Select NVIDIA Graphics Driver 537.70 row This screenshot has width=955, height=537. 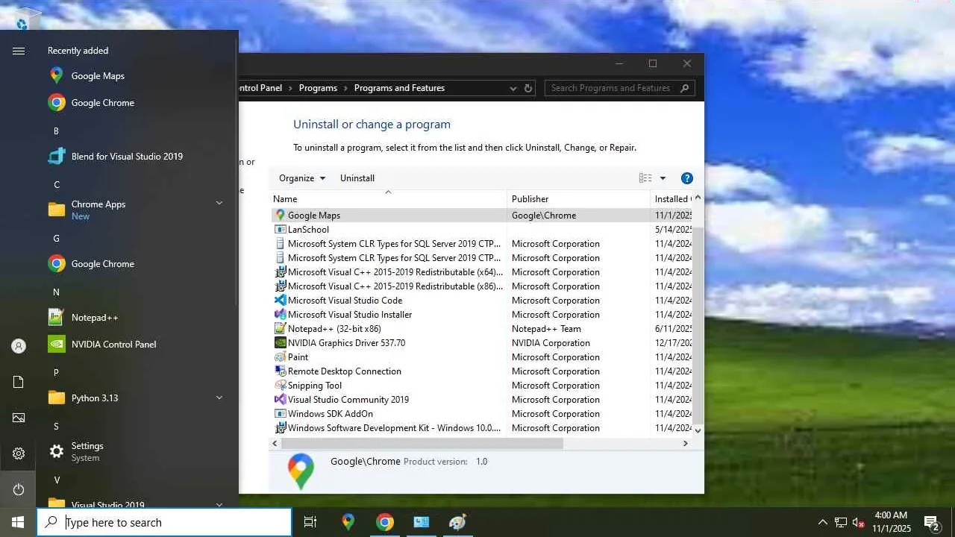pos(481,343)
